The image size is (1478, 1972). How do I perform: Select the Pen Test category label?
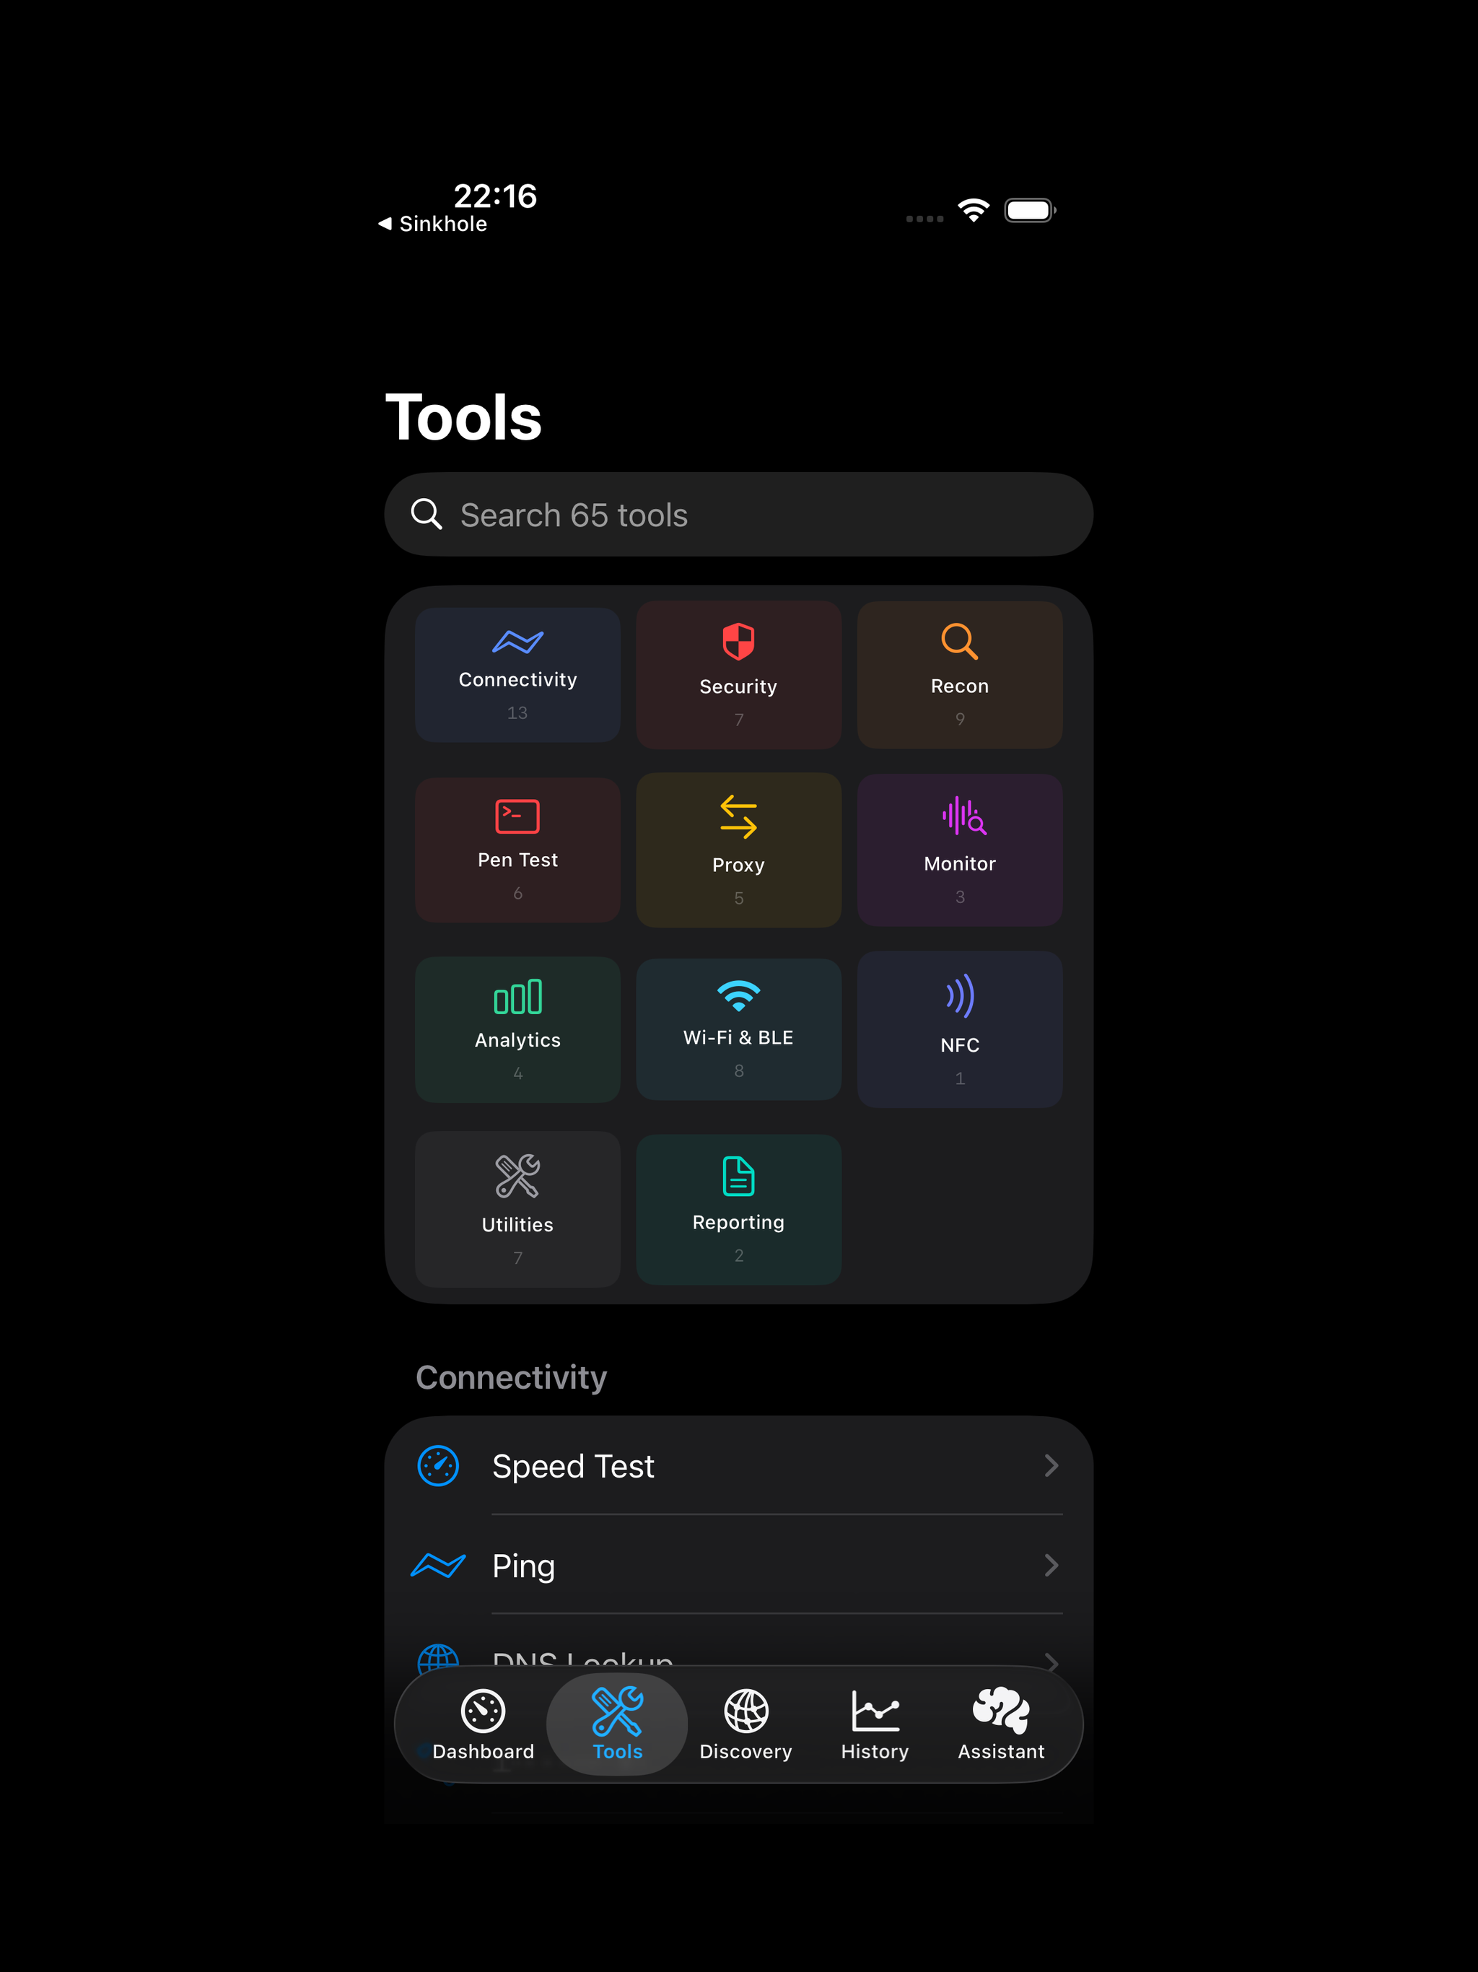517,860
